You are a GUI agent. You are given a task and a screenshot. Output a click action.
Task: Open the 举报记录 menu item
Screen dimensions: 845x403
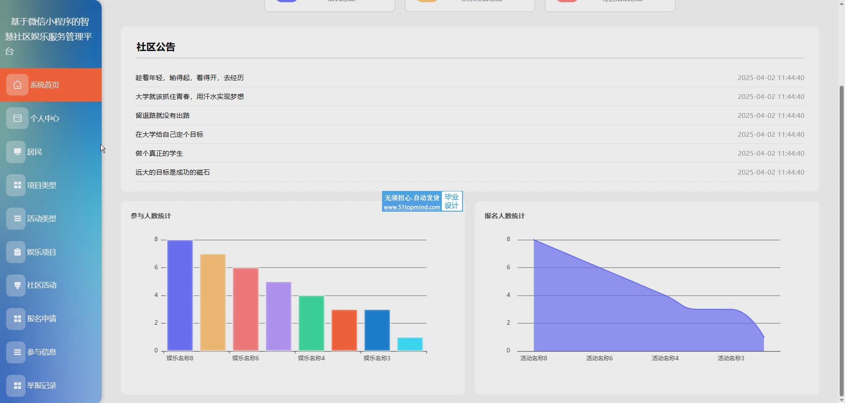[41, 385]
